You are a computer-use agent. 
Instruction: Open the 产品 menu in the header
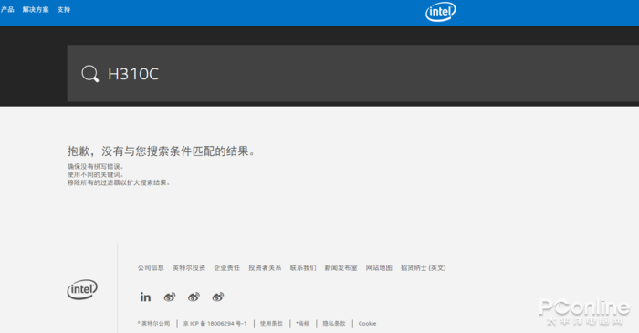7,9
